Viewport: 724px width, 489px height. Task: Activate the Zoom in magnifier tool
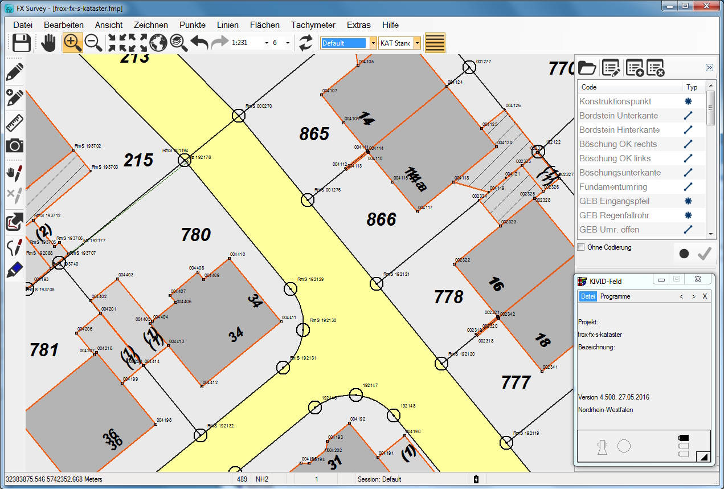(x=72, y=43)
